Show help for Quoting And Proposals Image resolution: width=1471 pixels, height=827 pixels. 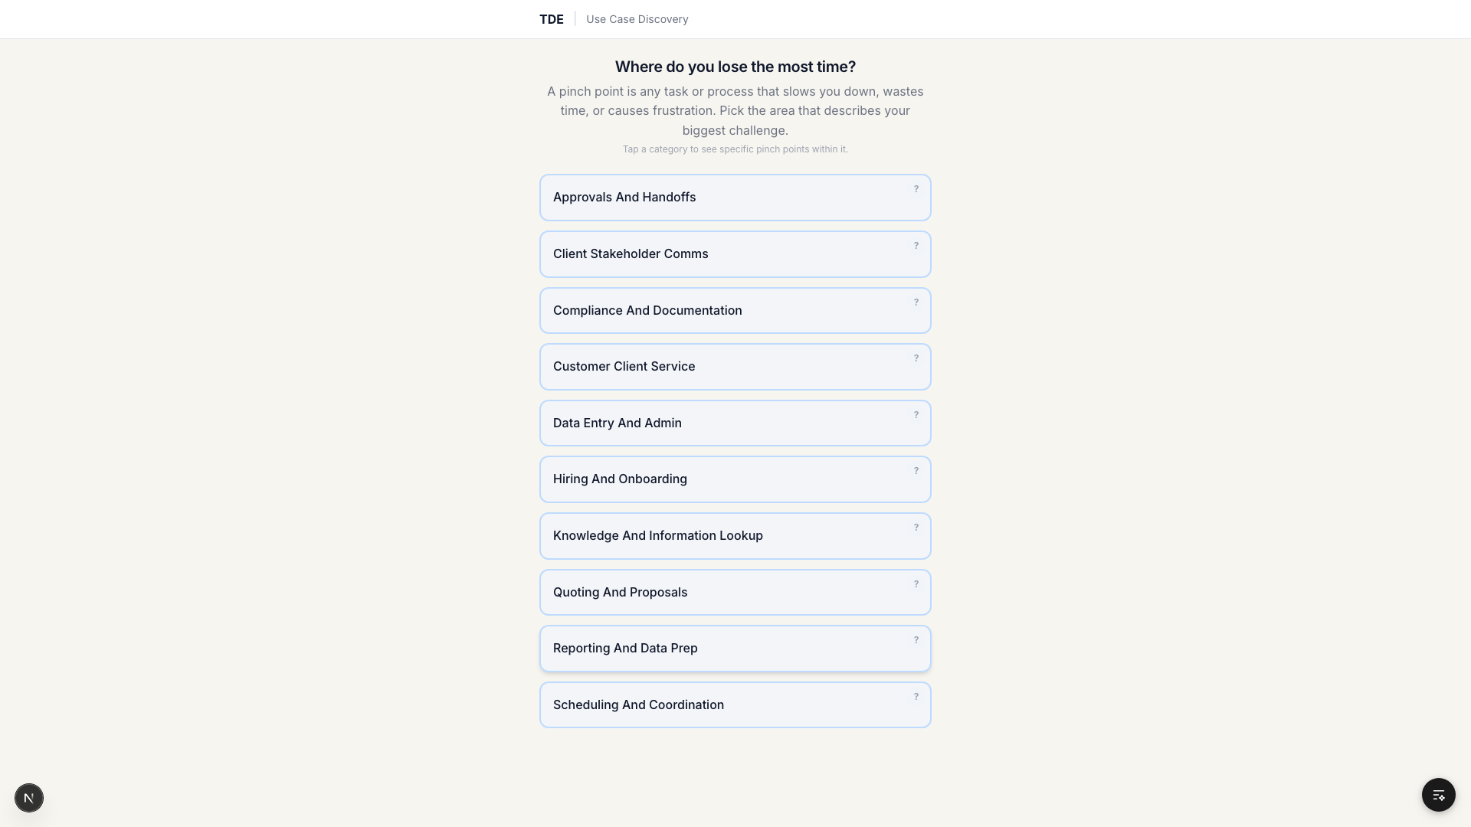tap(916, 584)
